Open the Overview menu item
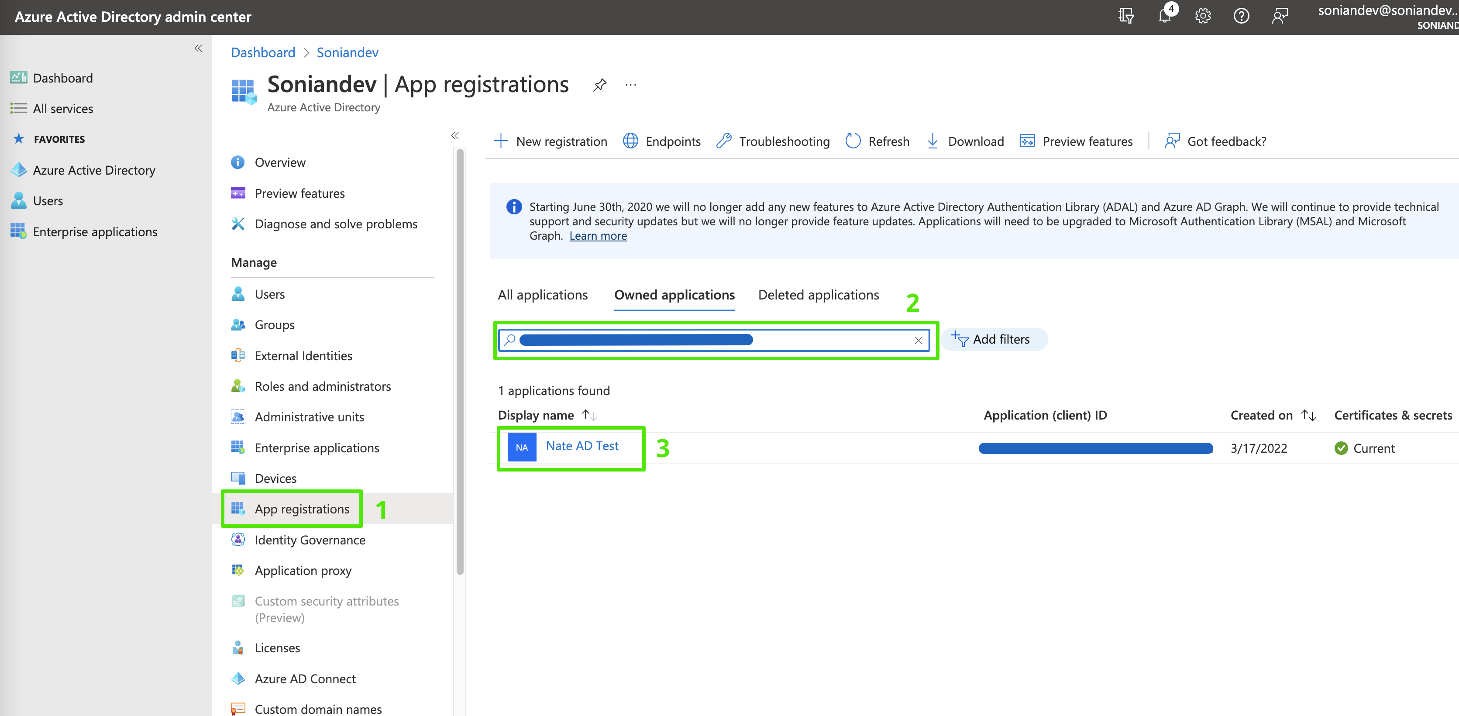The image size is (1459, 716). pos(268,162)
